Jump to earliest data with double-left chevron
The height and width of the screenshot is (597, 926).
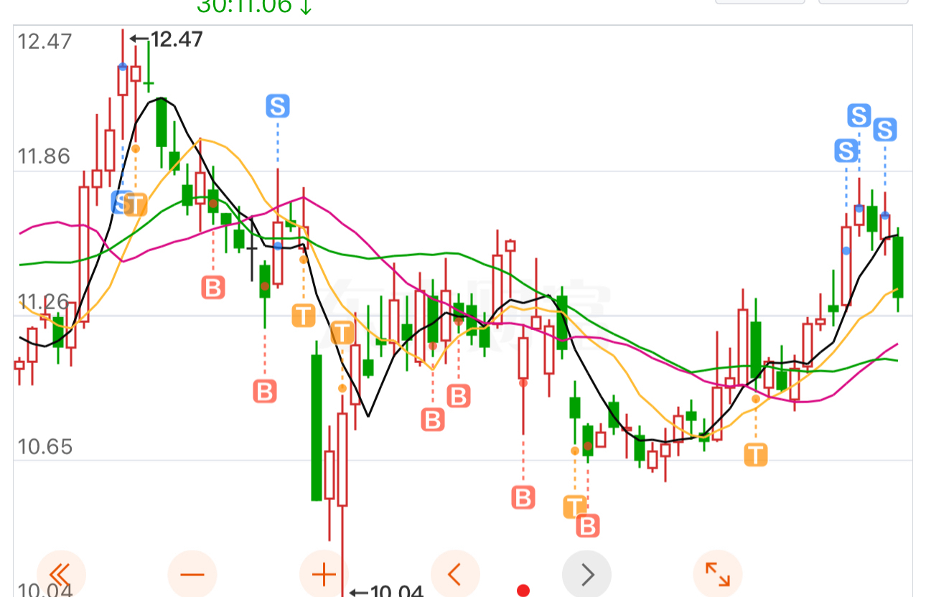coord(61,574)
